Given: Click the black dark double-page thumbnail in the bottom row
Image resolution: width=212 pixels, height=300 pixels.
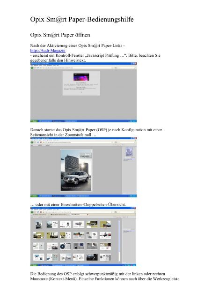Looking at the screenshot, I should [92, 257].
